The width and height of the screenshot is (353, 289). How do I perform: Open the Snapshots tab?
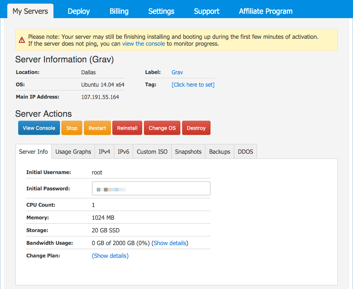click(x=188, y=152)
